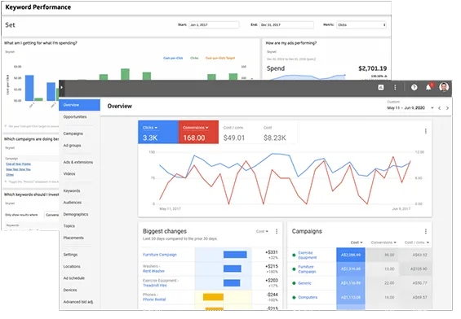This screenshot has height=319, width=461.
Task: Open Cost dropdown in Biggest changes
Action: [262, 231]
